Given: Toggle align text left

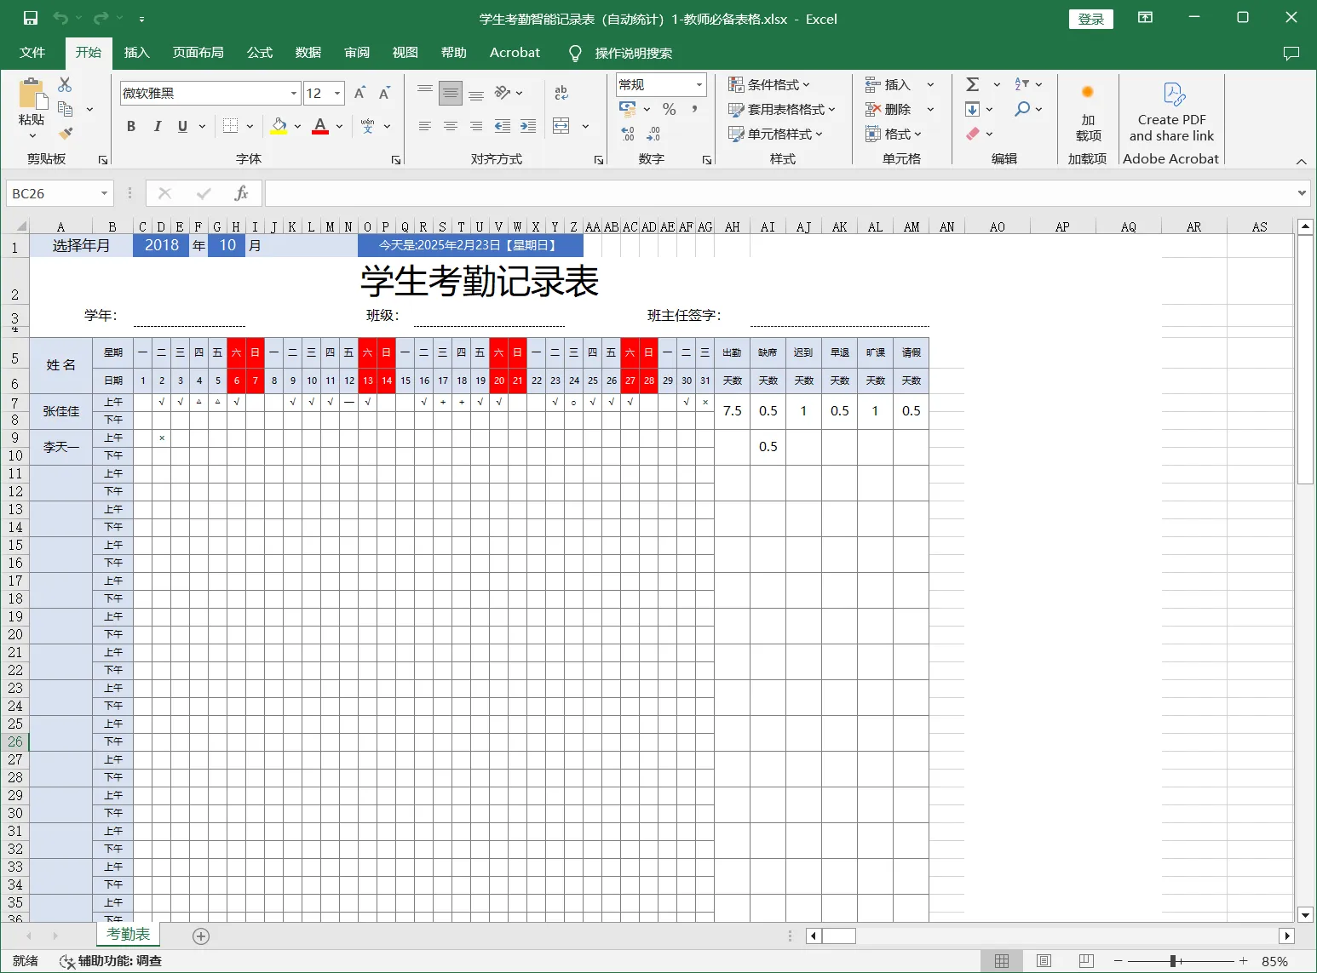Looking at the screenshot, I should point(425,126).
